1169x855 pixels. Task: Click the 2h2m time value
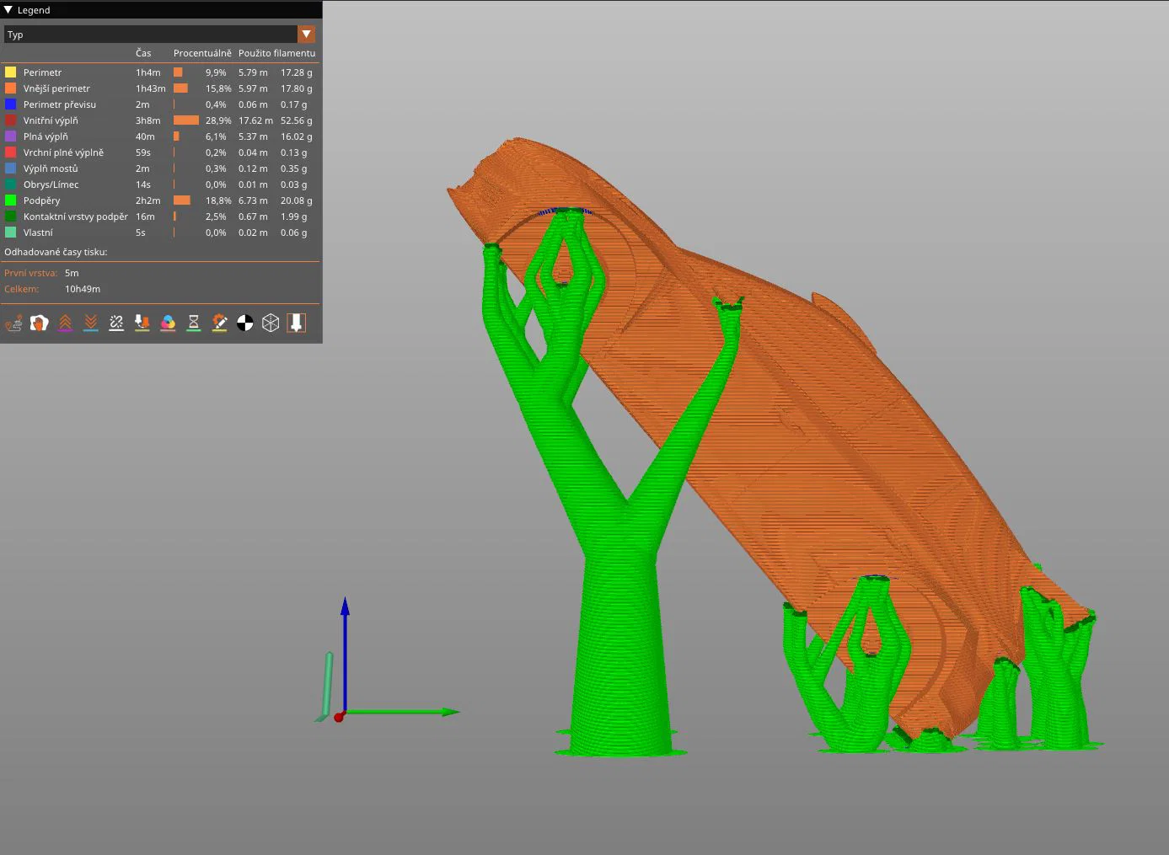147,200
